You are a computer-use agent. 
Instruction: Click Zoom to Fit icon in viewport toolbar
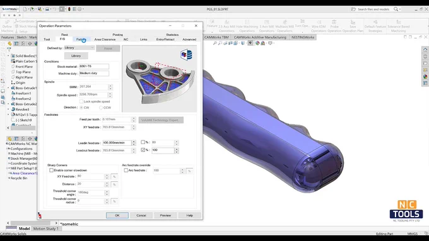(214, 43)
